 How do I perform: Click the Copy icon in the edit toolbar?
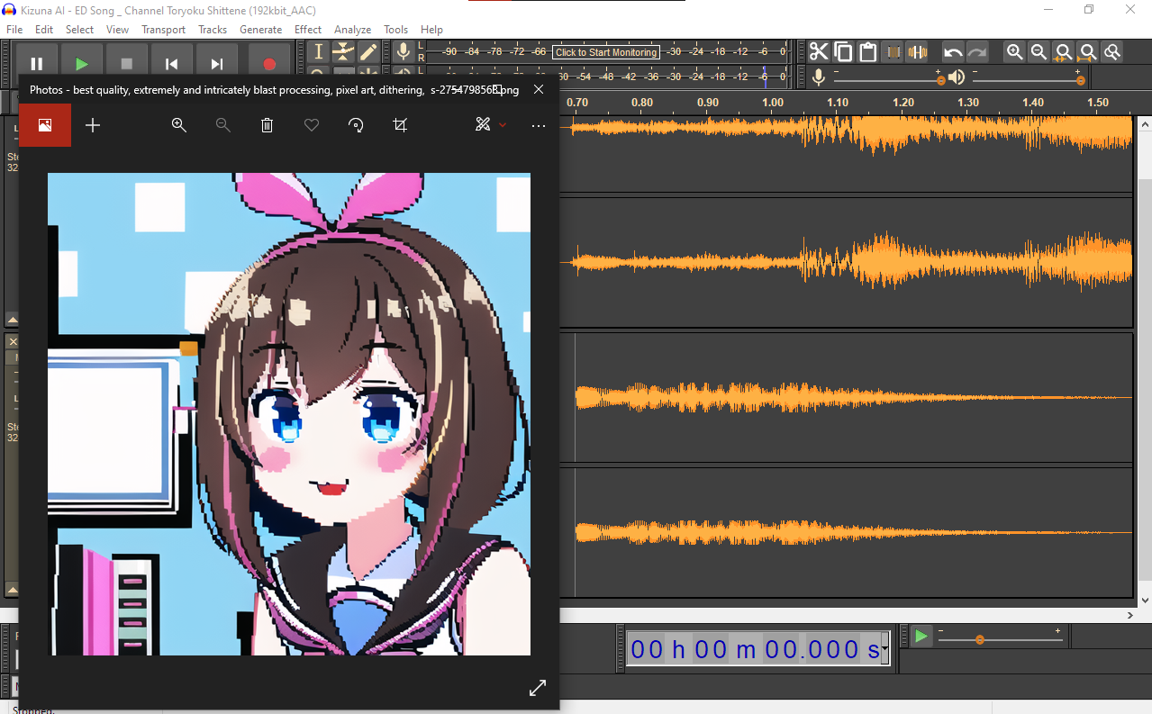click(843, 51)
